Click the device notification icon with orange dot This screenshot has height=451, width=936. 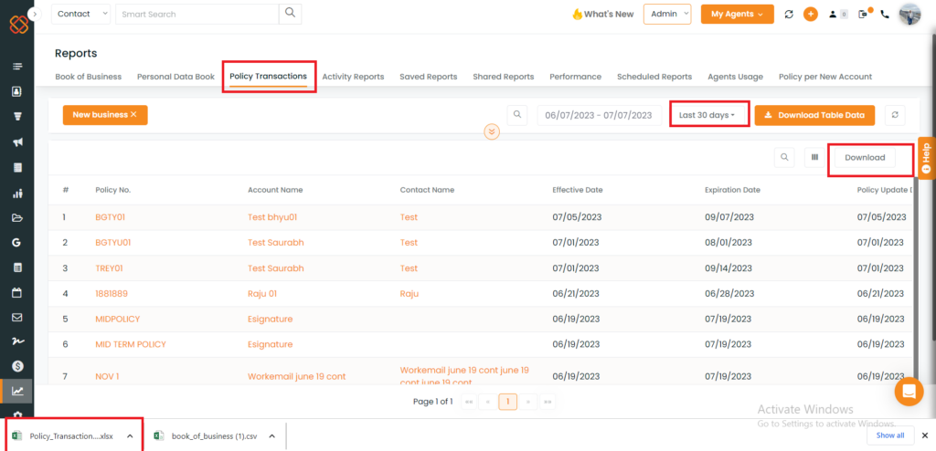pos(863,14)
